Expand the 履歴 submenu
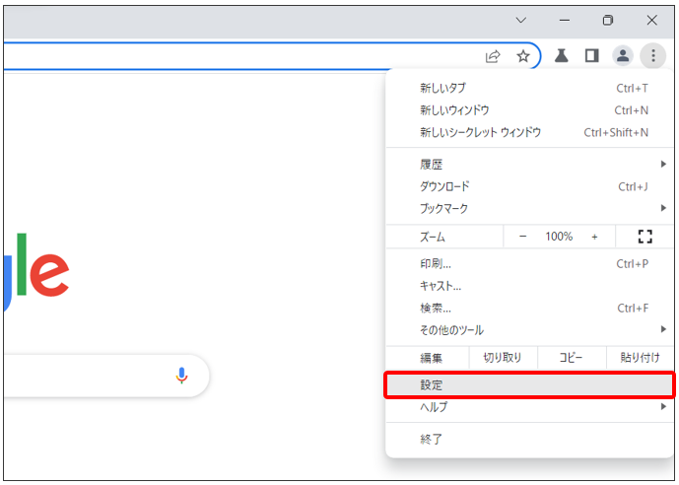This screenshot has height=485, width=679. click(x=530, y=164)
